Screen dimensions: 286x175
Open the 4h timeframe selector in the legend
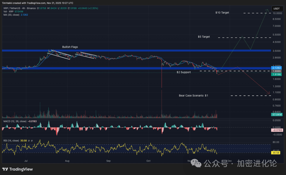coord(23,9)
